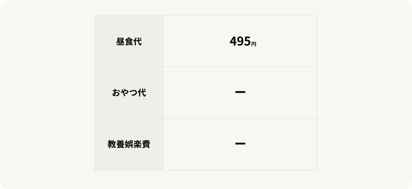
Task: Select the dash in the 教養娯楽費 row
Action: pos(240,143)
